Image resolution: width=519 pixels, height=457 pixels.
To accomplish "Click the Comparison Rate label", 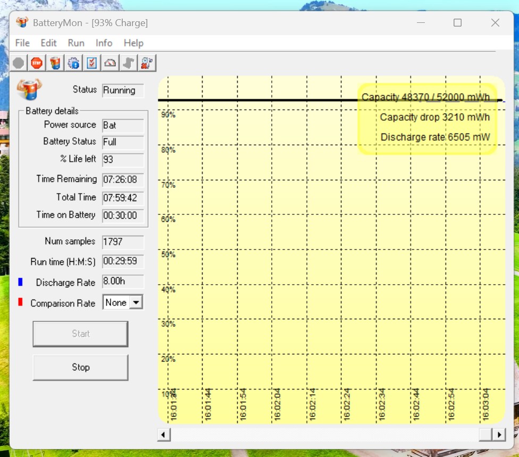I will tap(63, 303).
